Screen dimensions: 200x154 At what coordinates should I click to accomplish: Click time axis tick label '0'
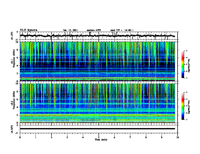click(20, 137)
